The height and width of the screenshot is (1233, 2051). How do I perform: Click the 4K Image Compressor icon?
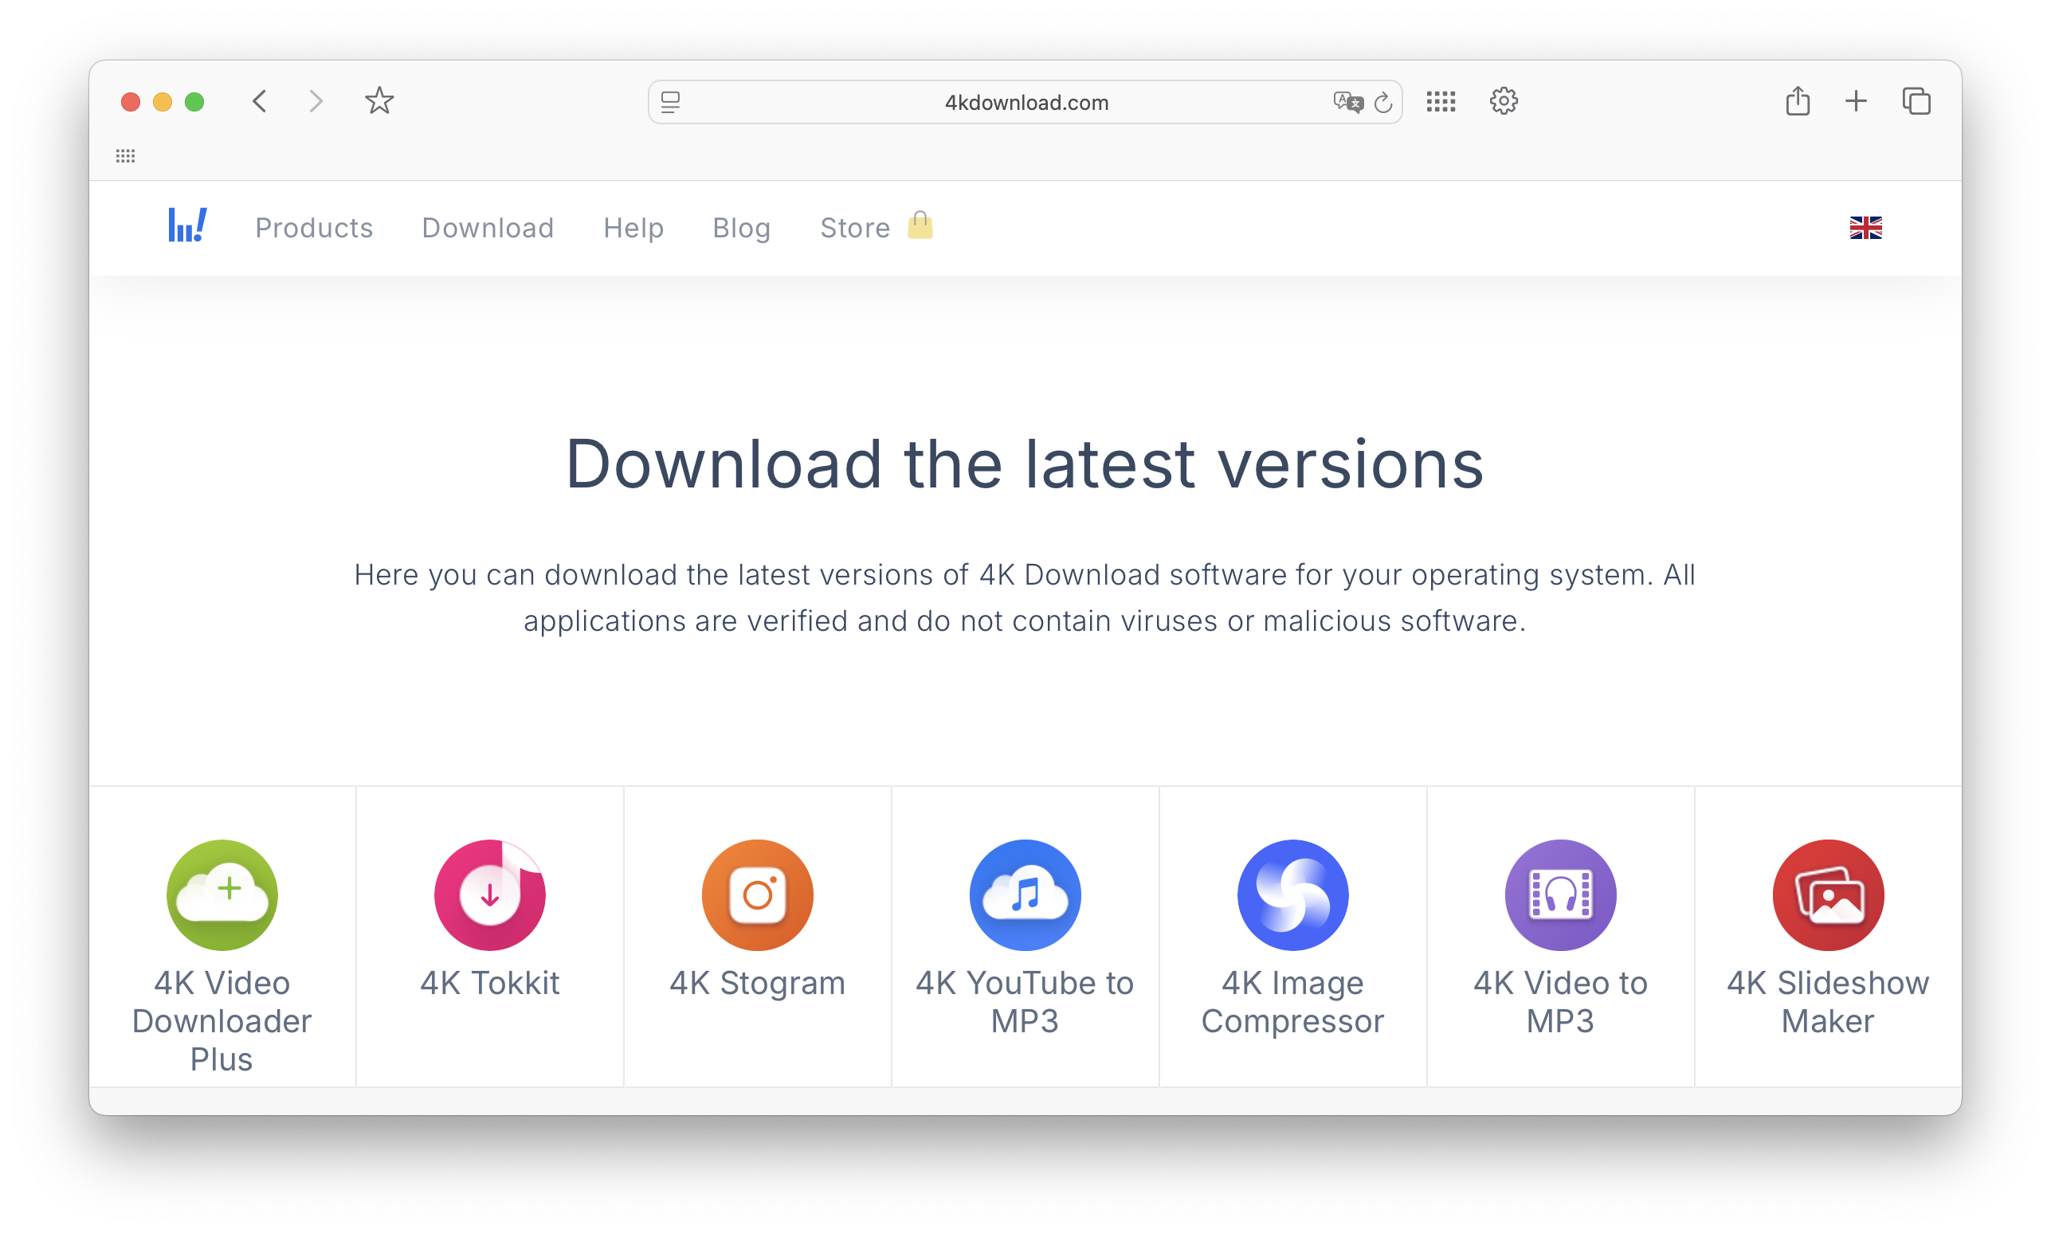(1292, 894)
